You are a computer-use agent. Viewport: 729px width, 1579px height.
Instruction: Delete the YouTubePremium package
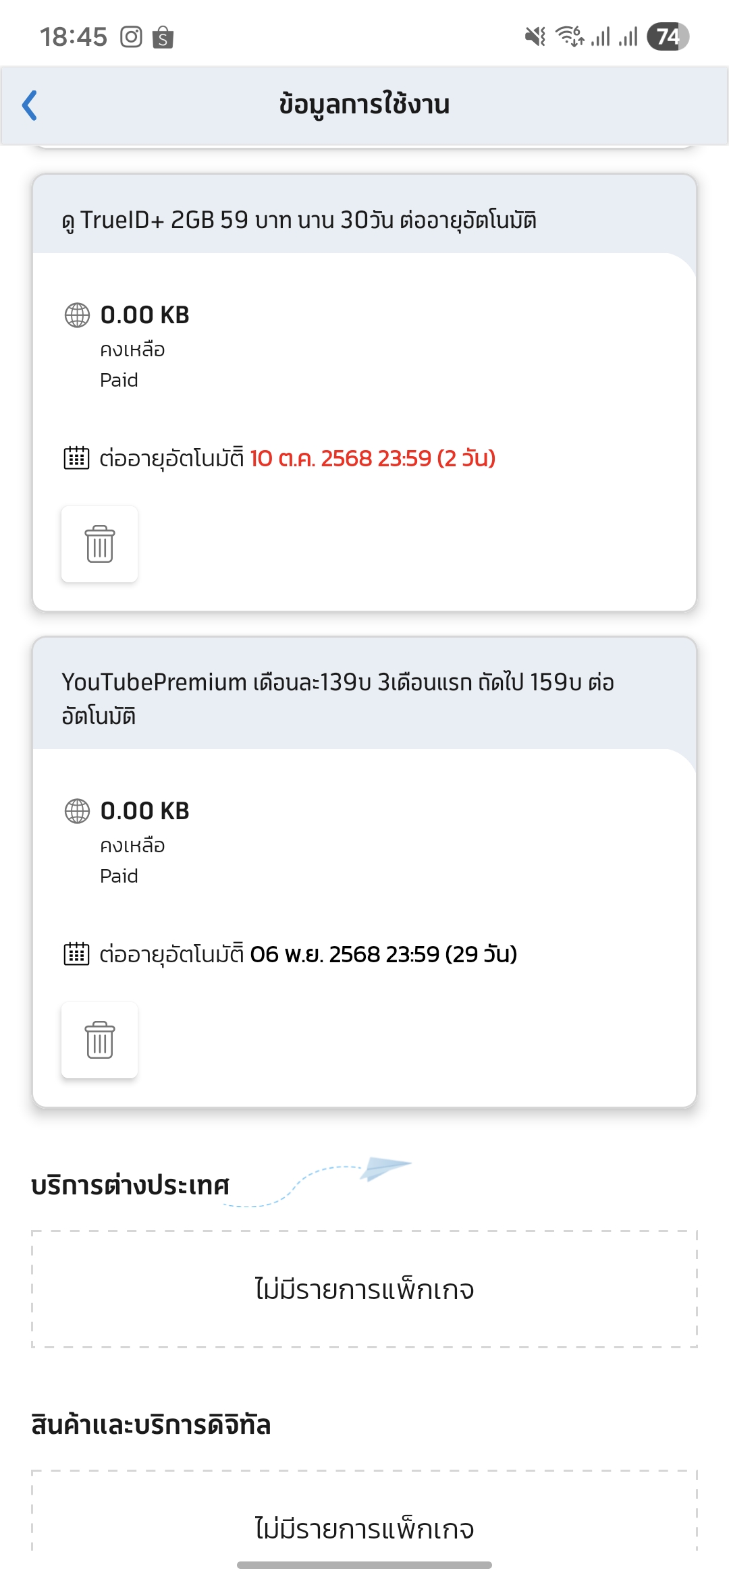point(100,1040)
